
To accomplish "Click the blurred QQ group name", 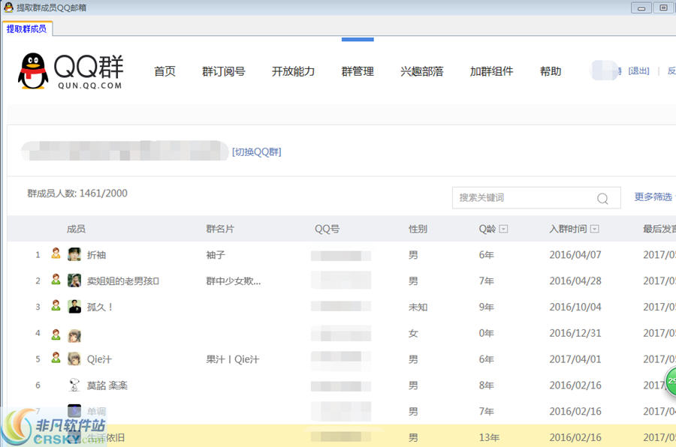I will 125,151.
